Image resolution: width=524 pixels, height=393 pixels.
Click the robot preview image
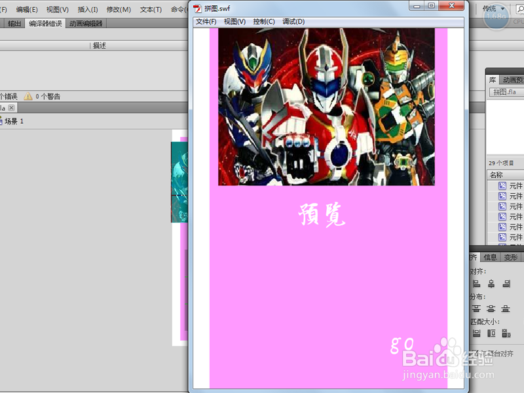pos(326,107)
